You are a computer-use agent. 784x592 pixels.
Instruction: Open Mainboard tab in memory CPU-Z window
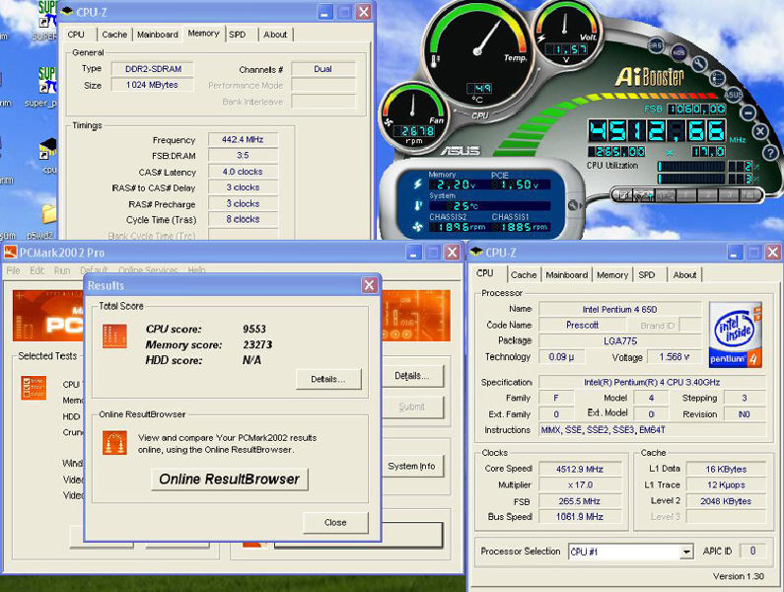pos(158,35)
